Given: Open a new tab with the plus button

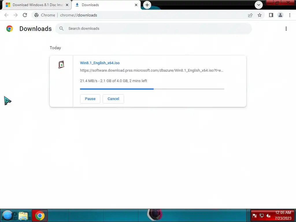Looking at the screenshot, I should pyautogui.click(x=147, y=5).
